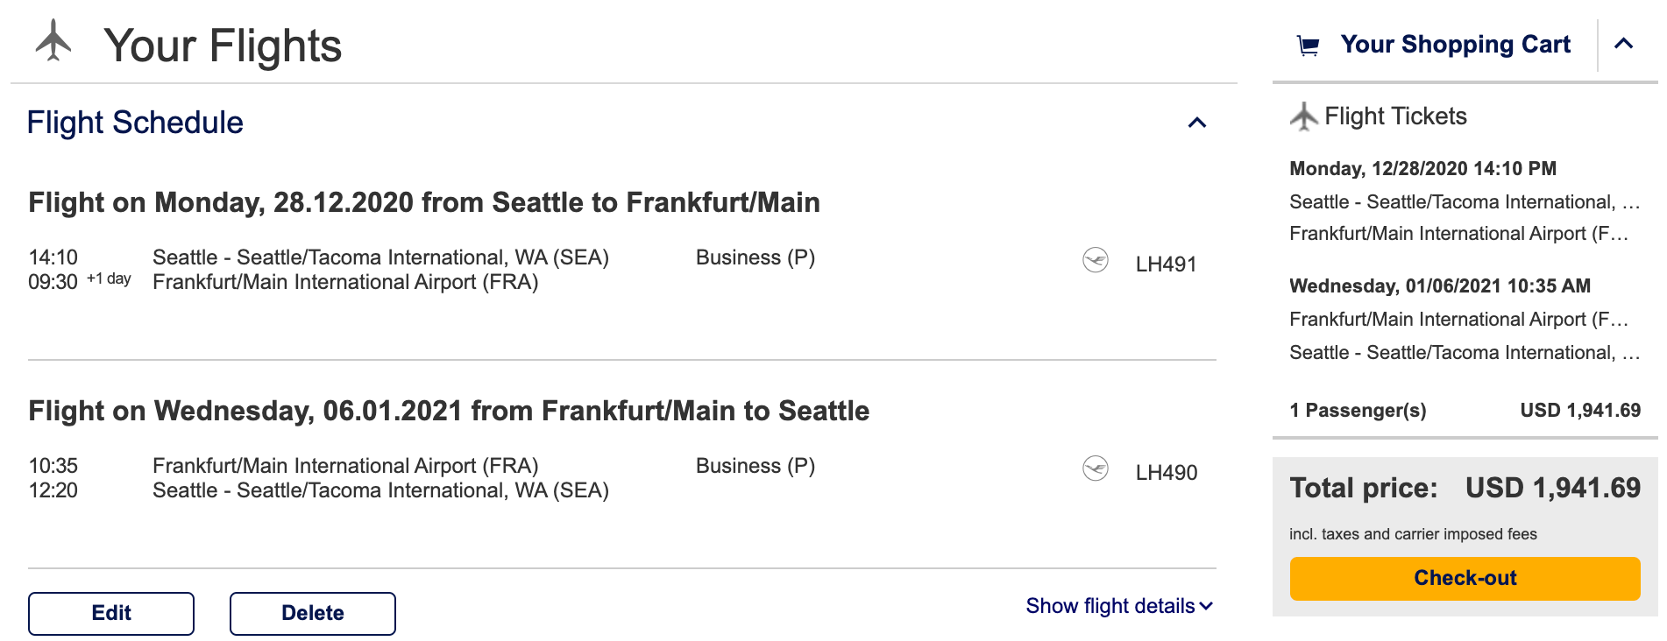
Task: Click the airplane icon beside Flight Tickets
Action: pyautogui.click(x=1303, y=116)
